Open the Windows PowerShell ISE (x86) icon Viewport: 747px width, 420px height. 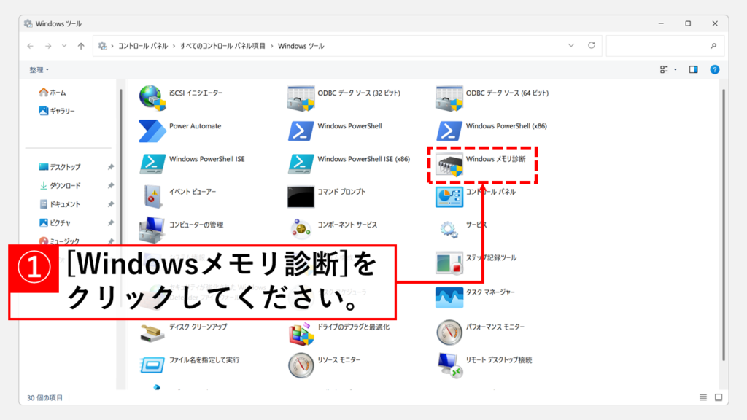(x=301, y=164)
